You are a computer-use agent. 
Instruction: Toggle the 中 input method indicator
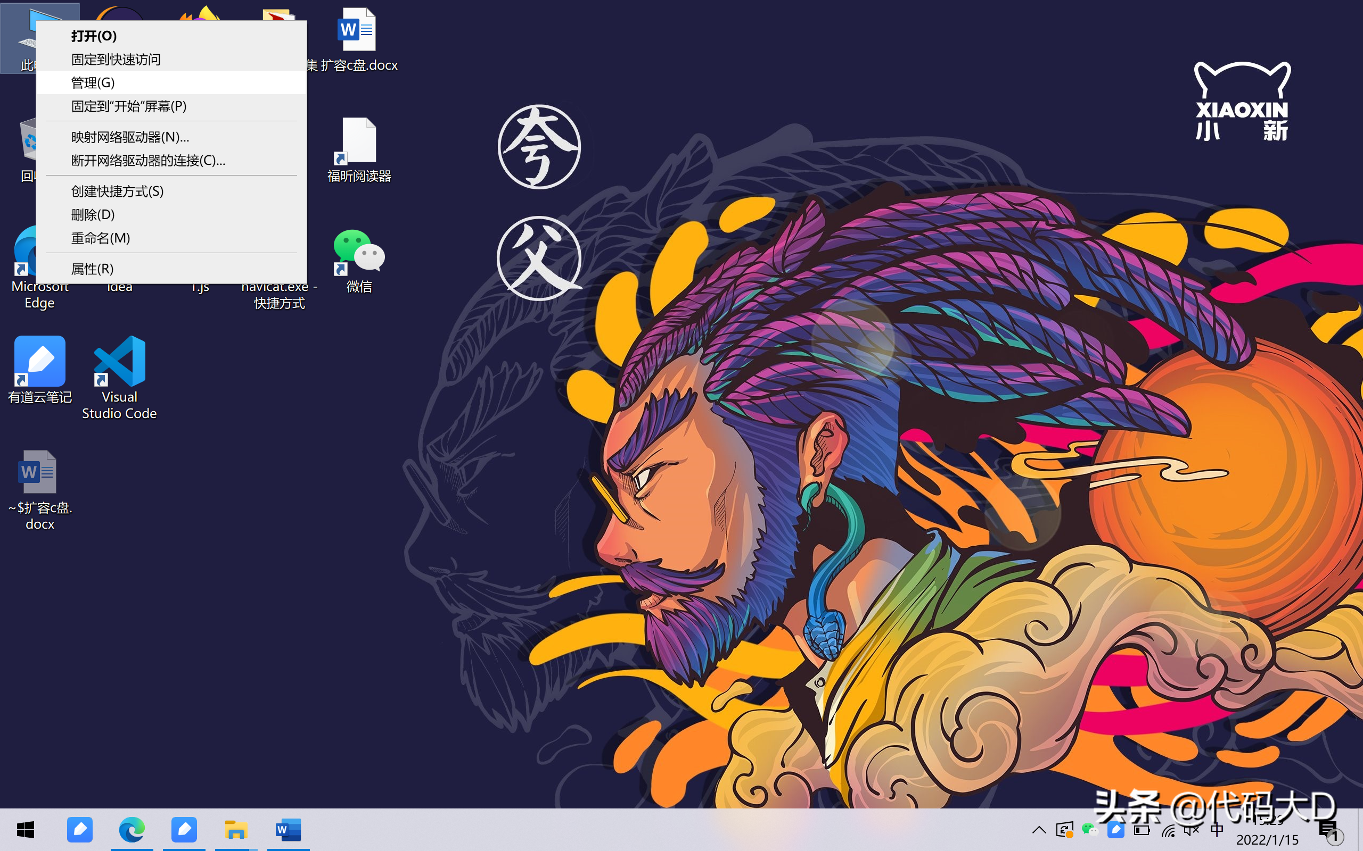click(x=1217, y=830)
